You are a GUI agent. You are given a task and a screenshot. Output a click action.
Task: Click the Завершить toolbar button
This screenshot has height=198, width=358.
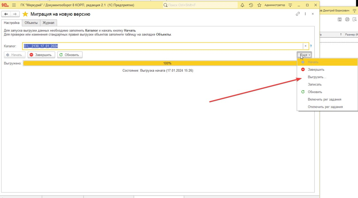pyautogui.click(x=41, y=55)
